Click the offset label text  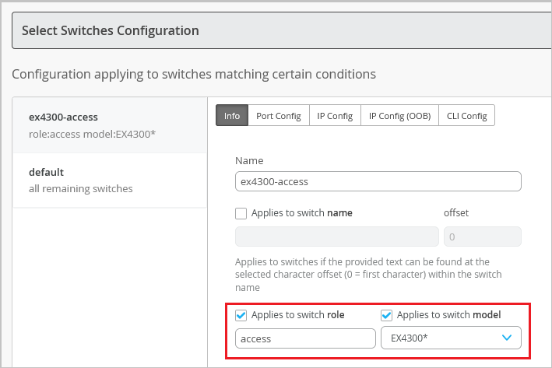[455, 212]
